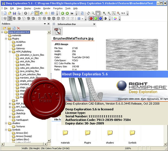Toggle the Folders panel toolbar icon

(x=37, y=13)
